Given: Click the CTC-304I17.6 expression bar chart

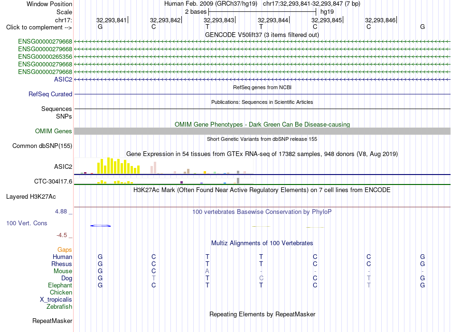Looking at the screenshot, I should point(163,181).
